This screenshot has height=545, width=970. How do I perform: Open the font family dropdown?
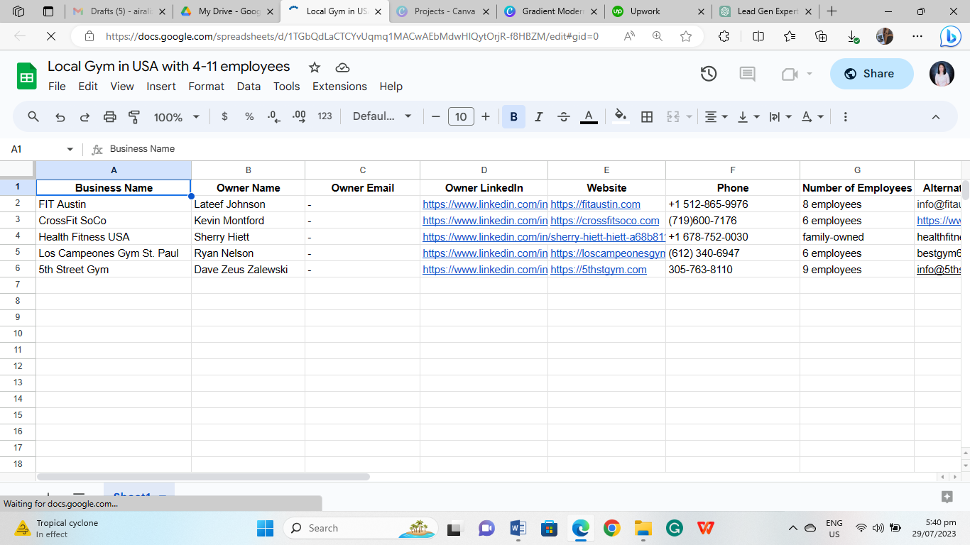pos(382,116)
